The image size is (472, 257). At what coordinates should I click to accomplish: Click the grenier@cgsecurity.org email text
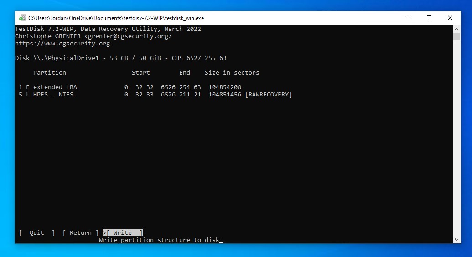(128, 36)
